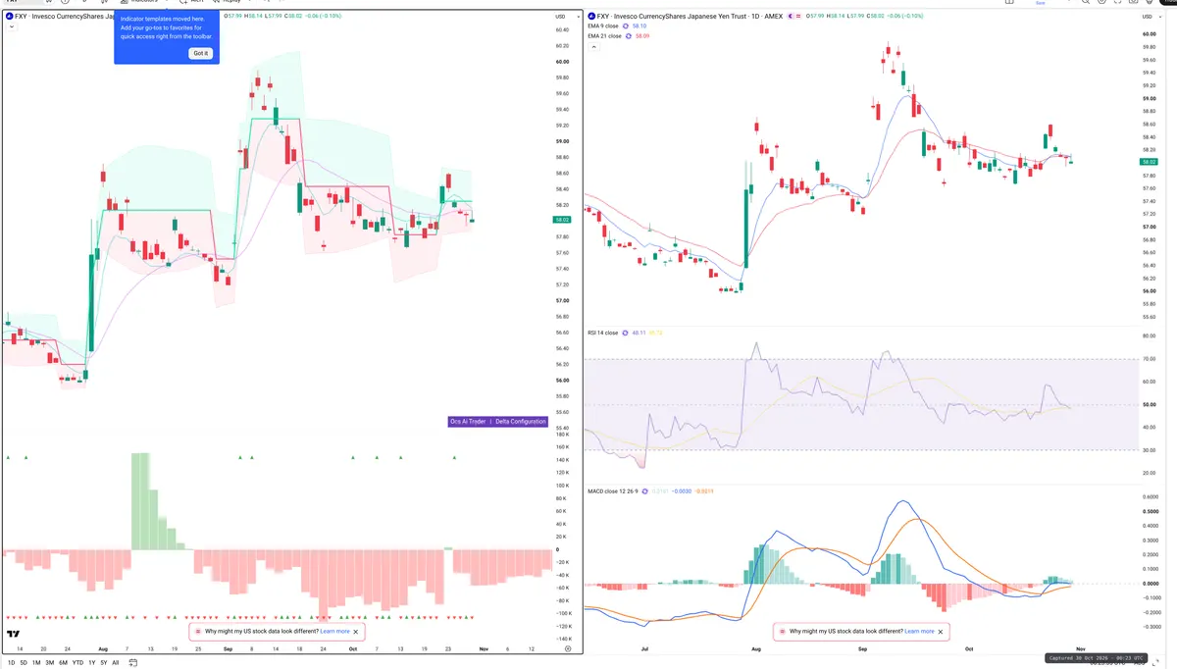The height and width of the screenshot is (669, 1177).
Task: Click FXY symbol logo in left chart
Action: [9, 17]
